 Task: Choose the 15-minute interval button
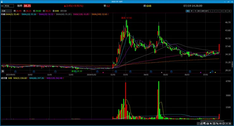click(222, 11)
